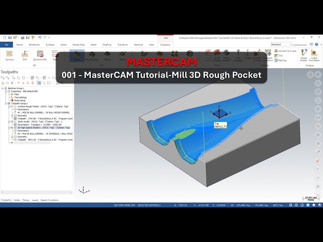The image size is (323, 242).
Task: Switch to the Model Prep ribbon tab
Action: (x=79, y=45)
